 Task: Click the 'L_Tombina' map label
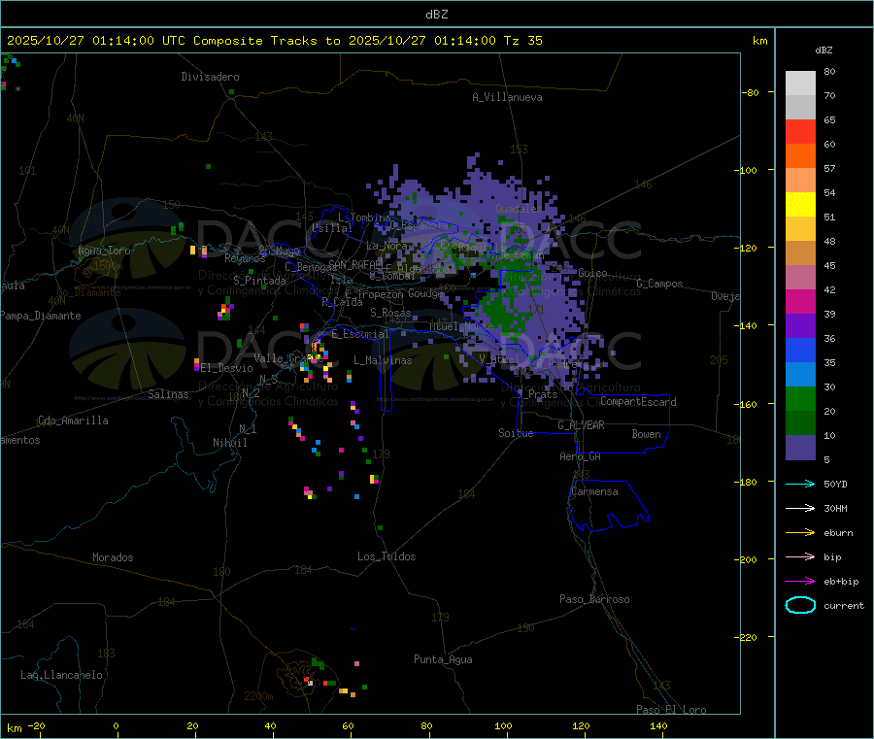(364, 218)
